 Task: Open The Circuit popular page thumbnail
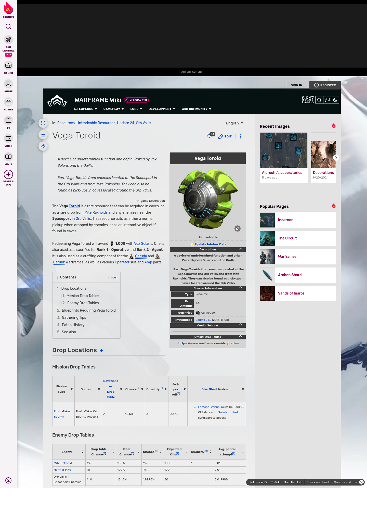click(267, 238)
